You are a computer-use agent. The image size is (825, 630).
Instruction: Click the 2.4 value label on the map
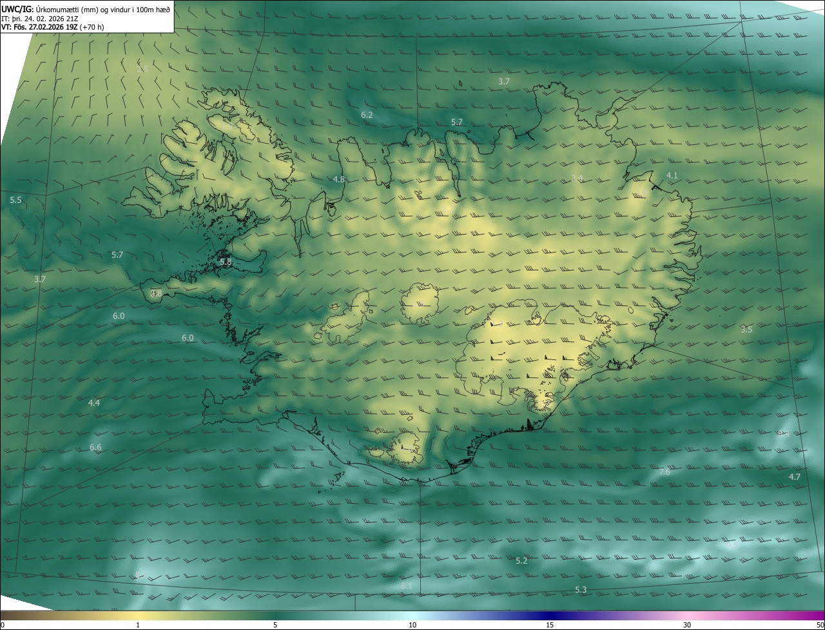[577, 178]
